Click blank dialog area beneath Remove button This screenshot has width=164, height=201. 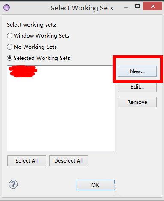[137, 128]
